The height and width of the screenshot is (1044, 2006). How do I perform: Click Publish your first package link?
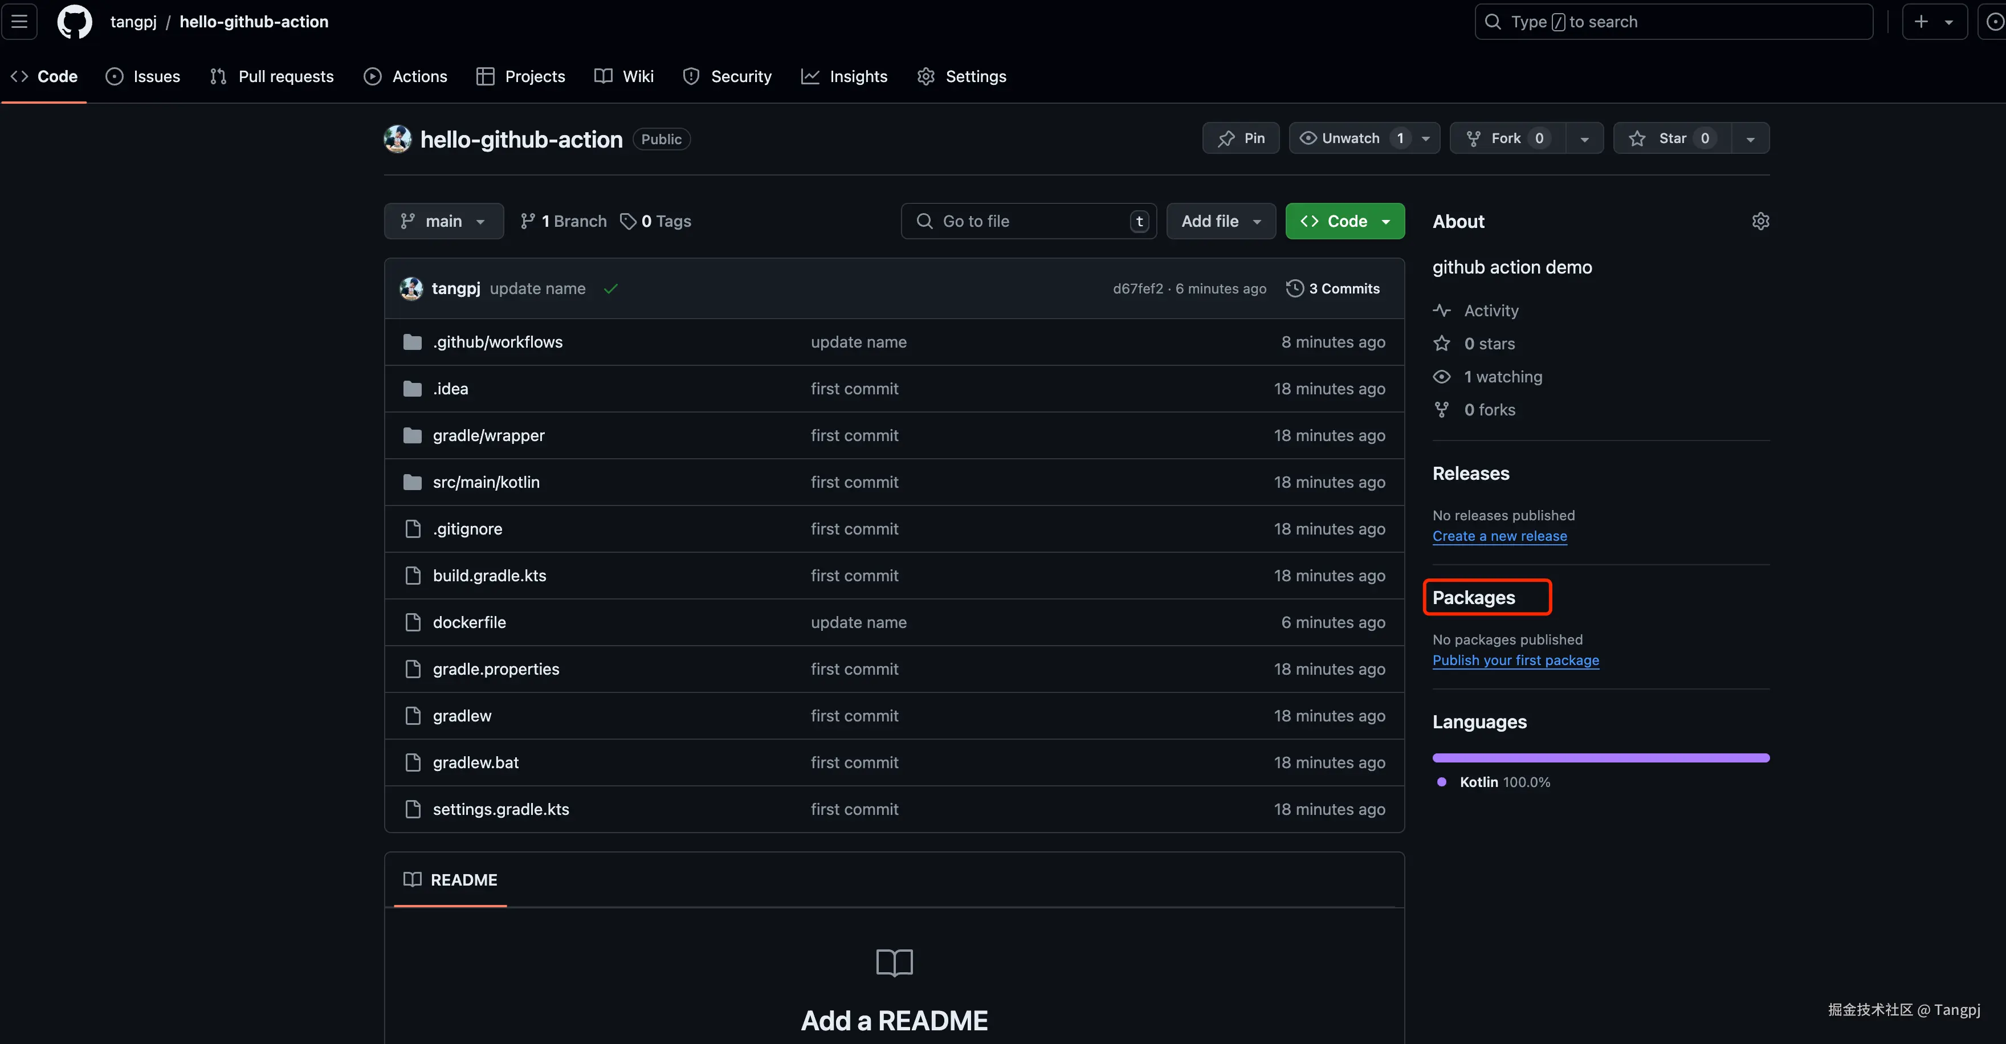point(1515,660)
